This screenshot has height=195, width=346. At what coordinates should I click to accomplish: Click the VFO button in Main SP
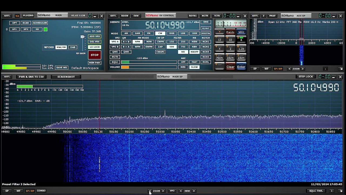[x=172, y=191]
